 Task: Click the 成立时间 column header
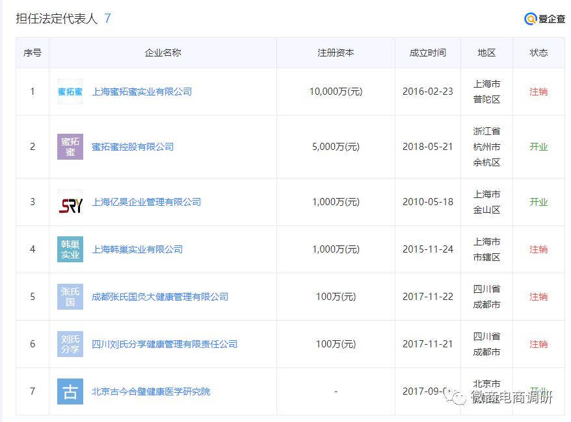tap(428, 53)
